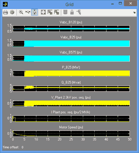Click the 'P_B25 (MW)' title text
The image size is (139, 153).
(71, 67)
